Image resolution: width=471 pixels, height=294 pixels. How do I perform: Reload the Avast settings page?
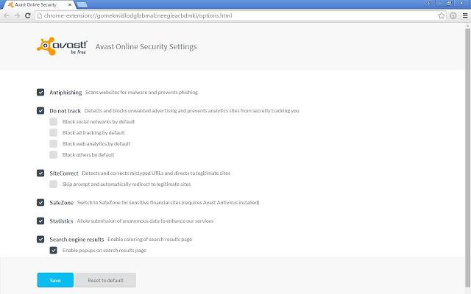click(x=27, y=15)
